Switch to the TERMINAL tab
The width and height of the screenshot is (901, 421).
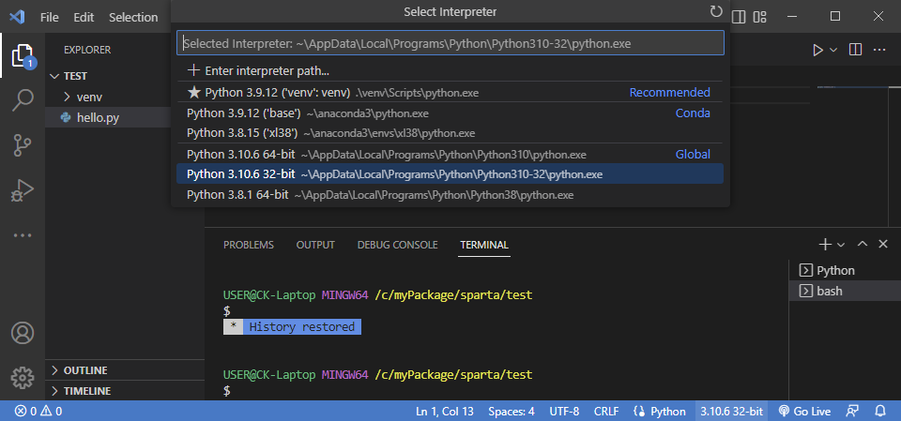tap(484, 245)
